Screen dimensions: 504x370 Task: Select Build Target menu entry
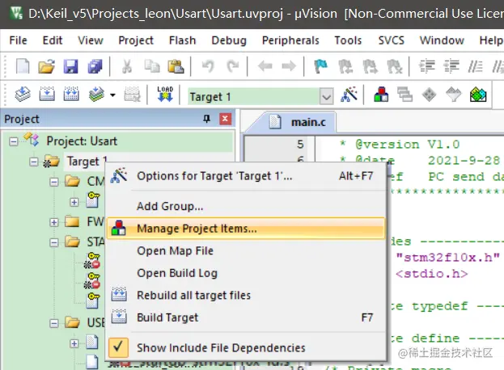click(246, 317)
